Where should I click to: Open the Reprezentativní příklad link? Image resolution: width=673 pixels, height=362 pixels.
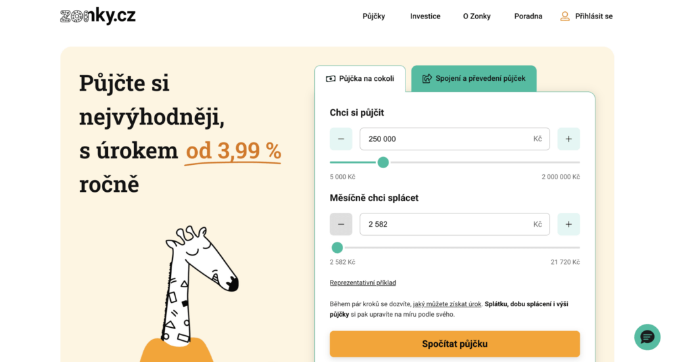click(x=363, y=283)
